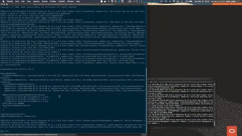Viewport: 242px width, 136px height.
Task: Open the View menu
Action: [x=29, y=2]
